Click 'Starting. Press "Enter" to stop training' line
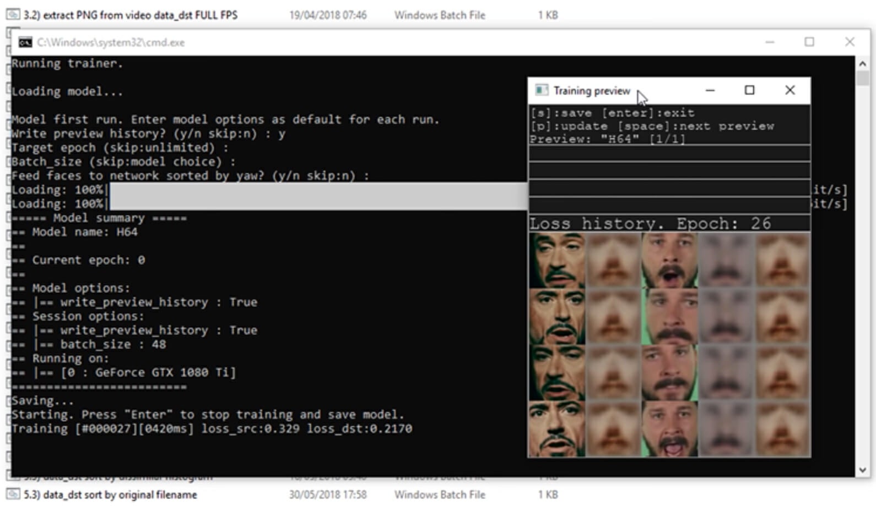The width and height of the screenshot is (876, 507). 208,415
